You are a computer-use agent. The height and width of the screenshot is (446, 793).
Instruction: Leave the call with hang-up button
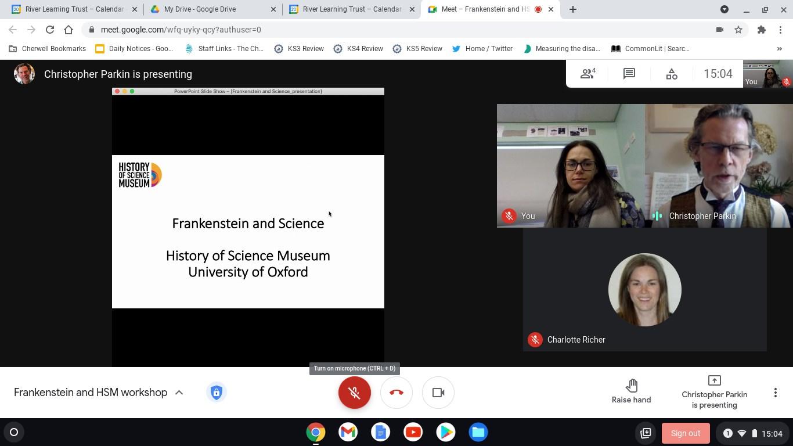tap(396, 393)
